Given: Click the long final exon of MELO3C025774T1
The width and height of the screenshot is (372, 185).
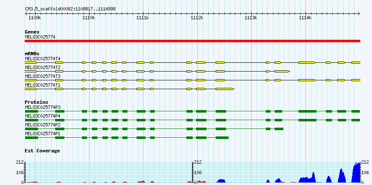Looking at the screenshot, I should point(225,89).
